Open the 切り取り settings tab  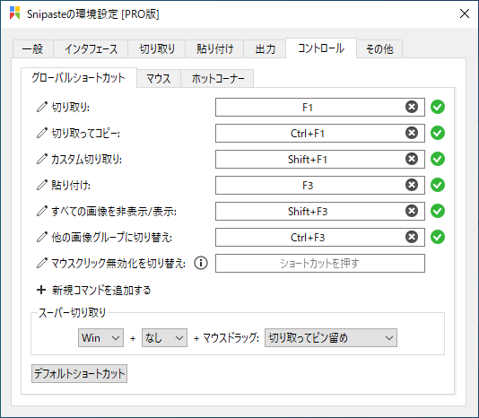point(157,49)
